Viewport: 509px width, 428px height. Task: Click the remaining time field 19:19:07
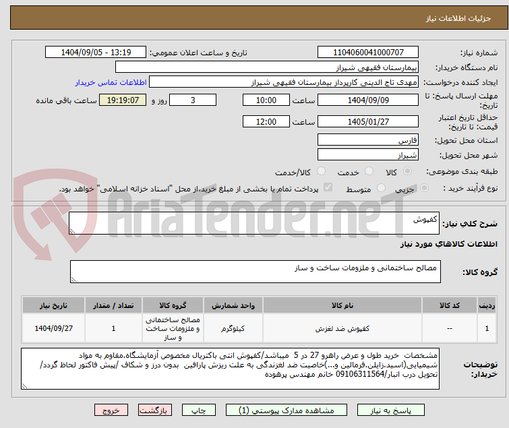[123, 100]
